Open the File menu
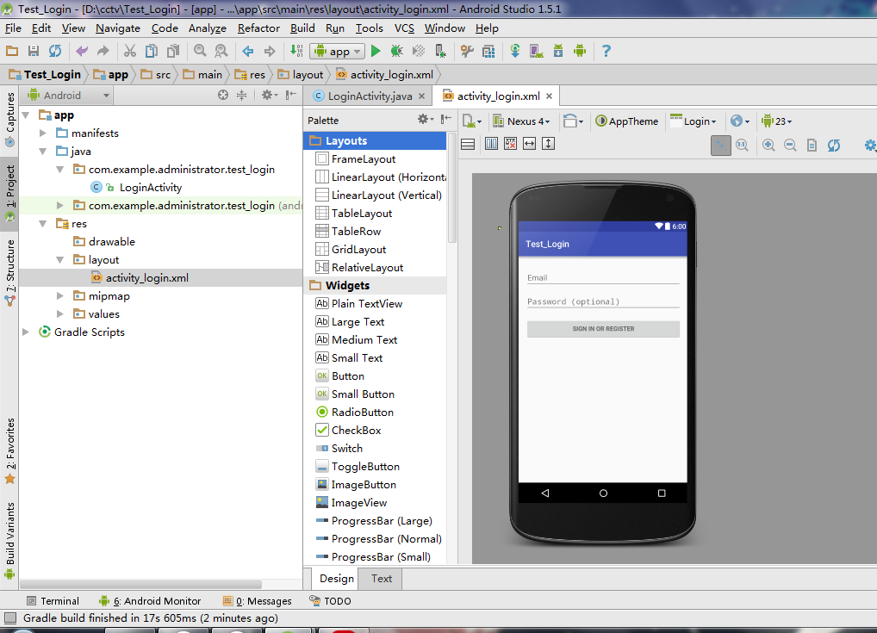877x633 pixels. [x=13, y=28]
